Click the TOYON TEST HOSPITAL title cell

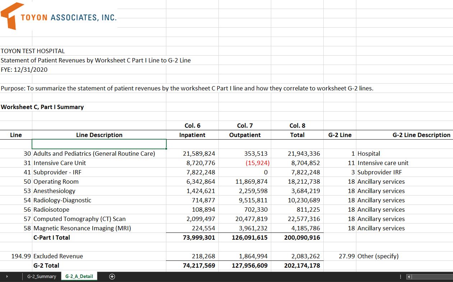[33, 51]
